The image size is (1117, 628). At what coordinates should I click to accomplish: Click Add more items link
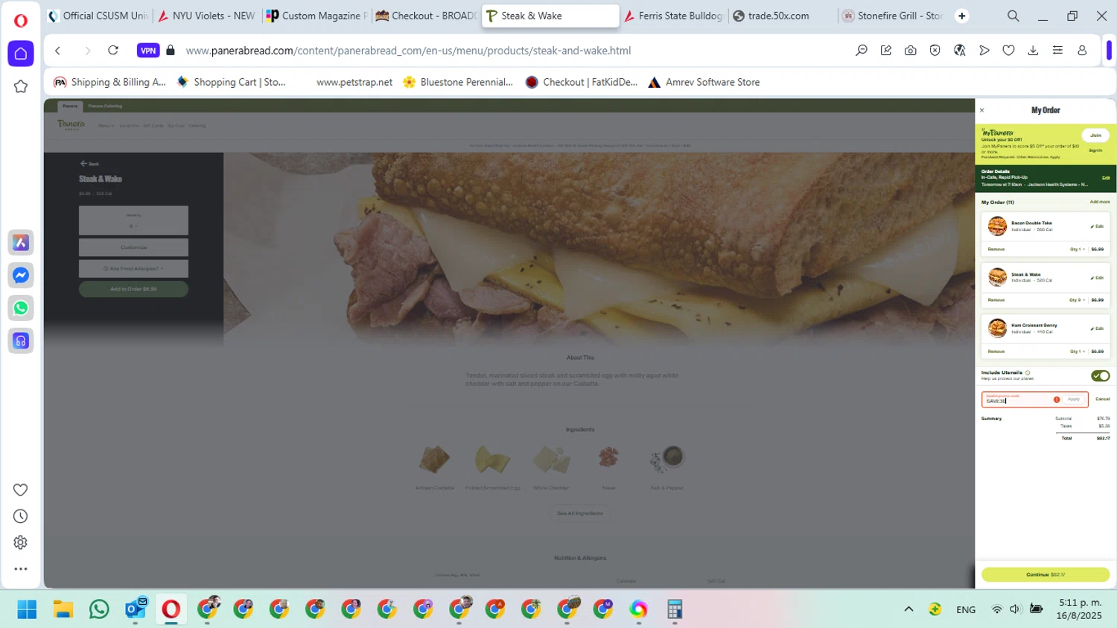point(1100,202)
